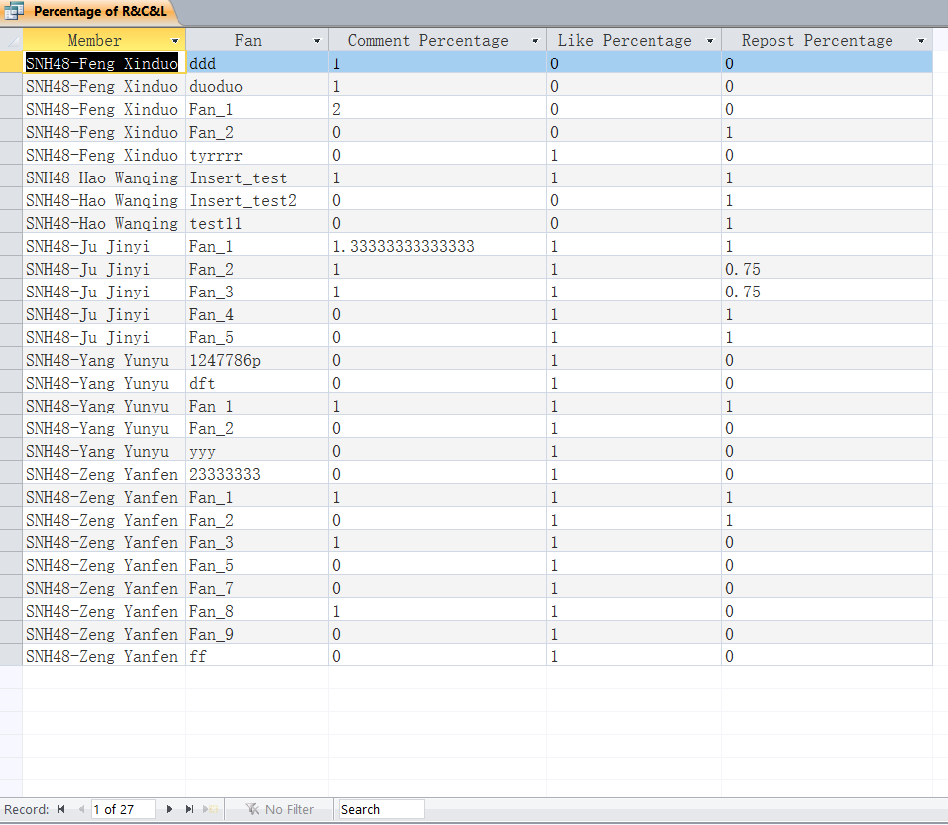Open the Fan column filter dropdown
Screen dimensions: 948x825
[317, 41]
